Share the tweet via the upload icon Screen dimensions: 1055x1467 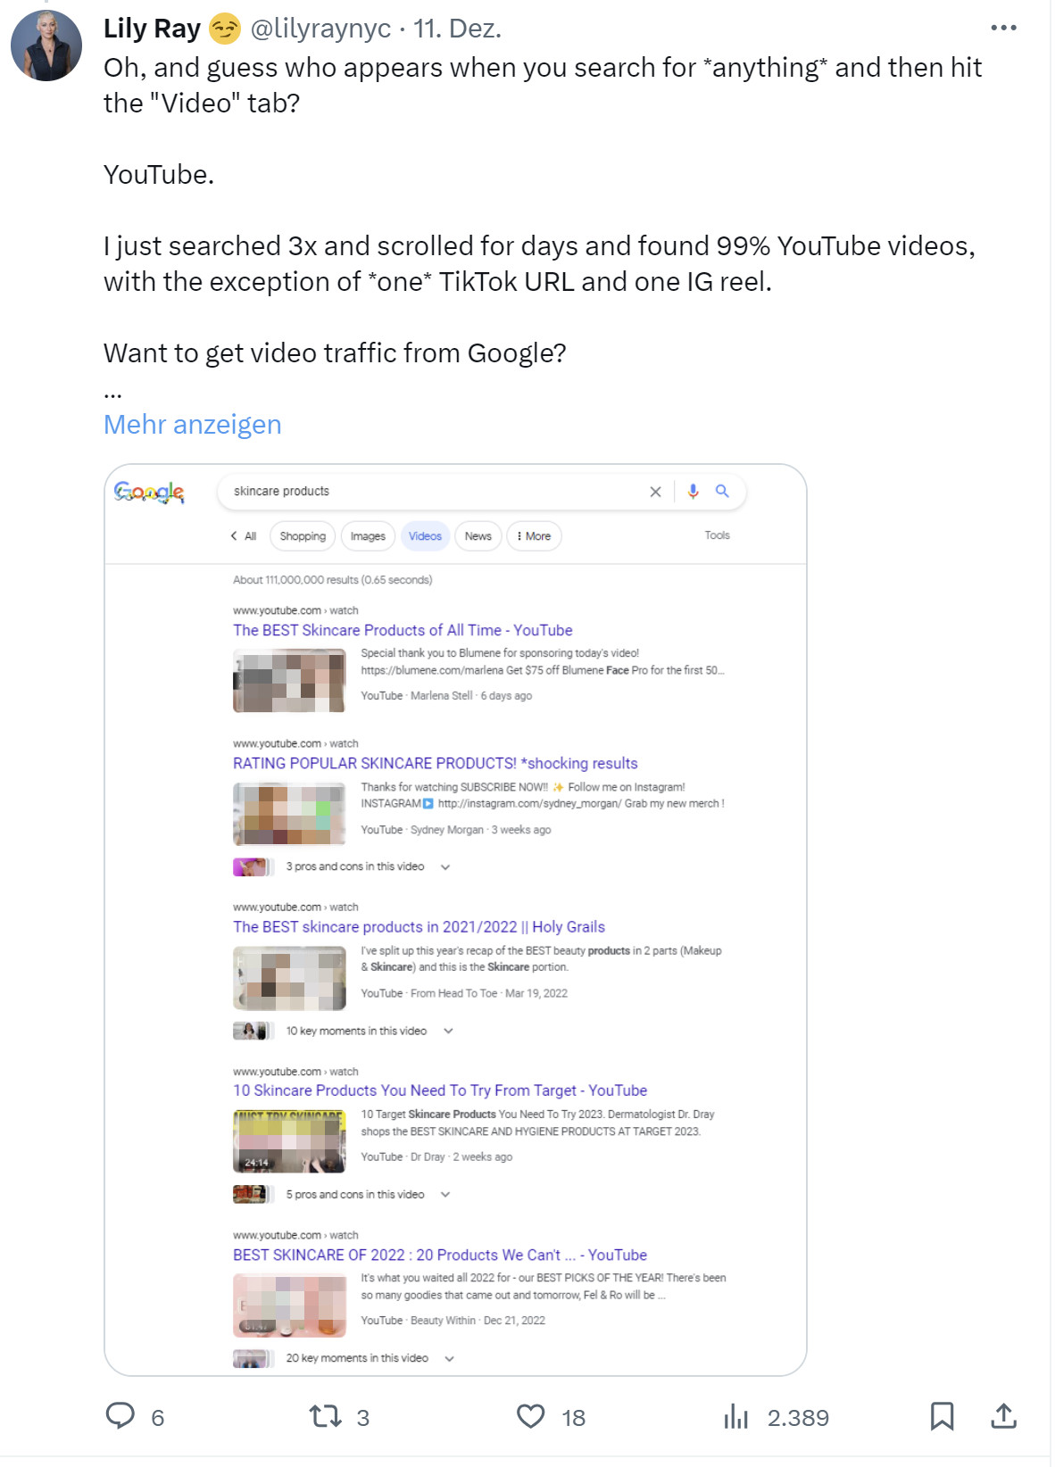click(x=1004, y=1416)
